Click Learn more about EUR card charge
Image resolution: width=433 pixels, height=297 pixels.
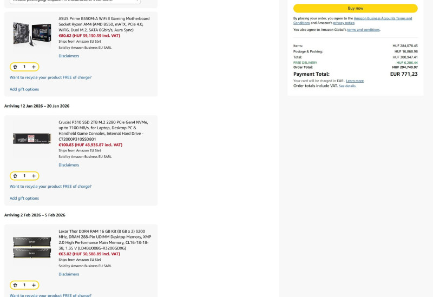click(x=355, y=81)
